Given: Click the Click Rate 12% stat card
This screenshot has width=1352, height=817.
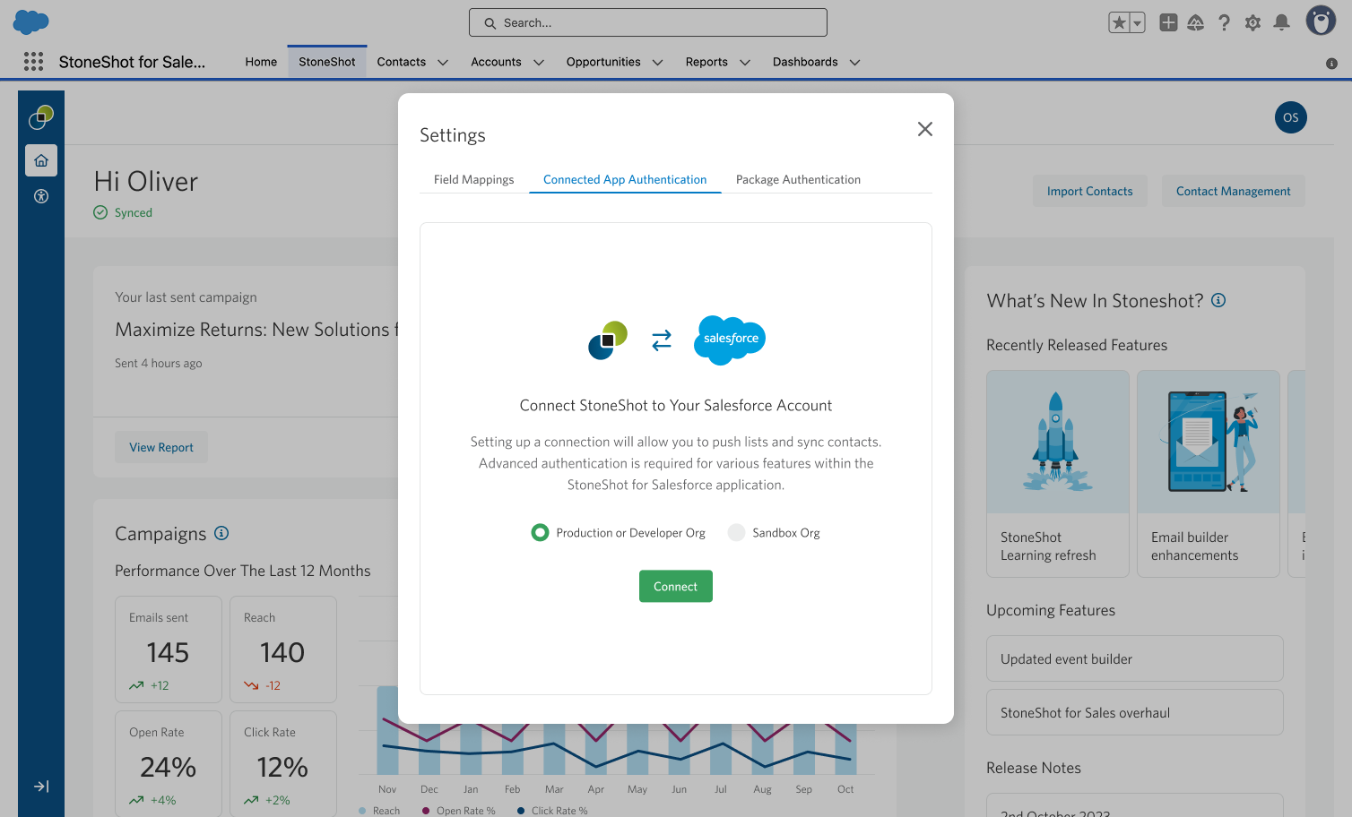Looking at the screenshot, I should tap(283, 763).
